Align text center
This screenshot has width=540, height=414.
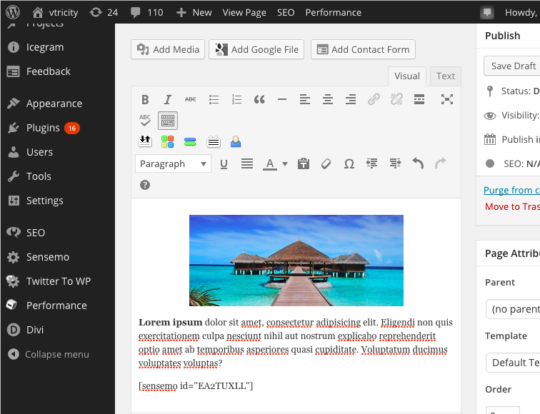pos(328,100)
